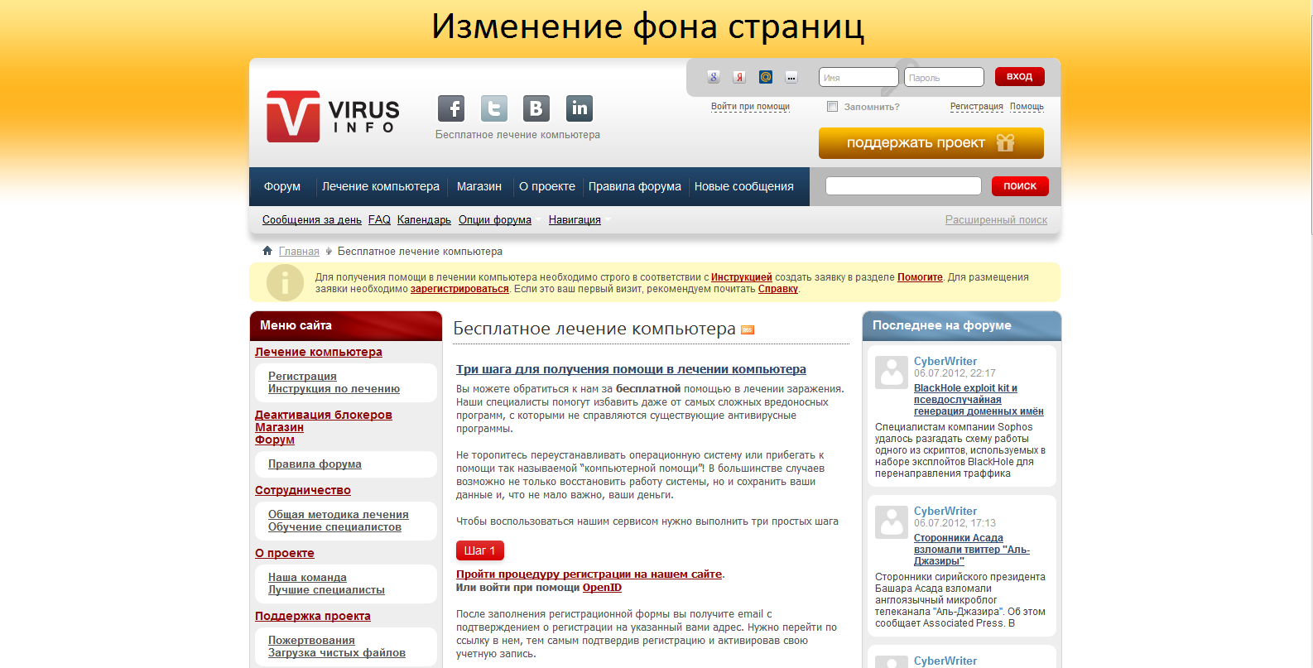Screen dimensions: 1313x668
Task: Show more login providers (ellipsis icon)
Action: (791, 77)
